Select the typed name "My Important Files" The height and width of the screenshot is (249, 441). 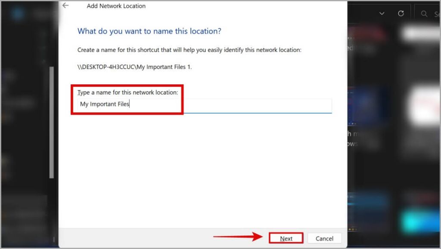(x=103, y=104)
